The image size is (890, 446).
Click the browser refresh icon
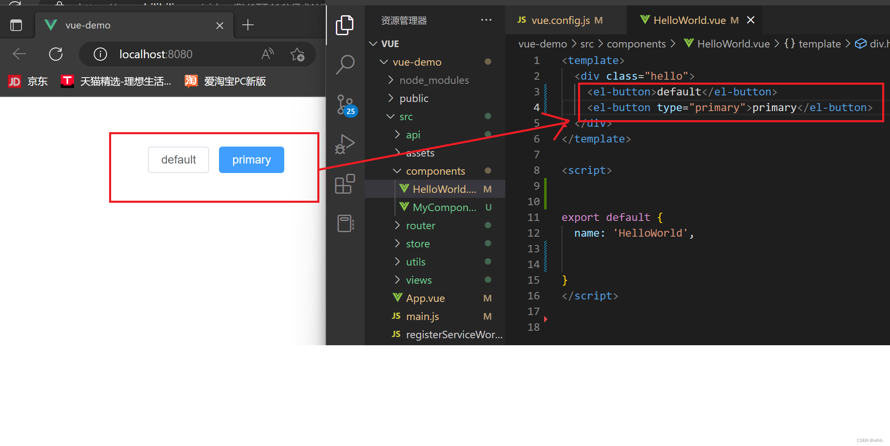(56, 54)
